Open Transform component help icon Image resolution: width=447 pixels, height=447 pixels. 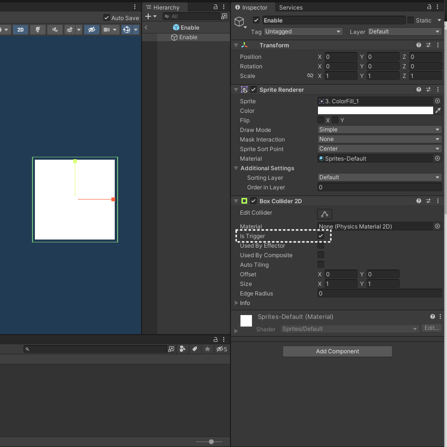(418, 45)
